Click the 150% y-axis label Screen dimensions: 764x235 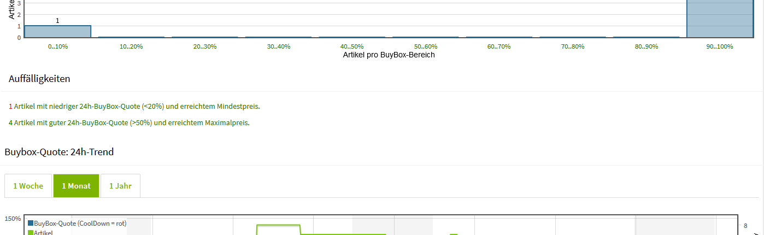(x=13, y=219)
